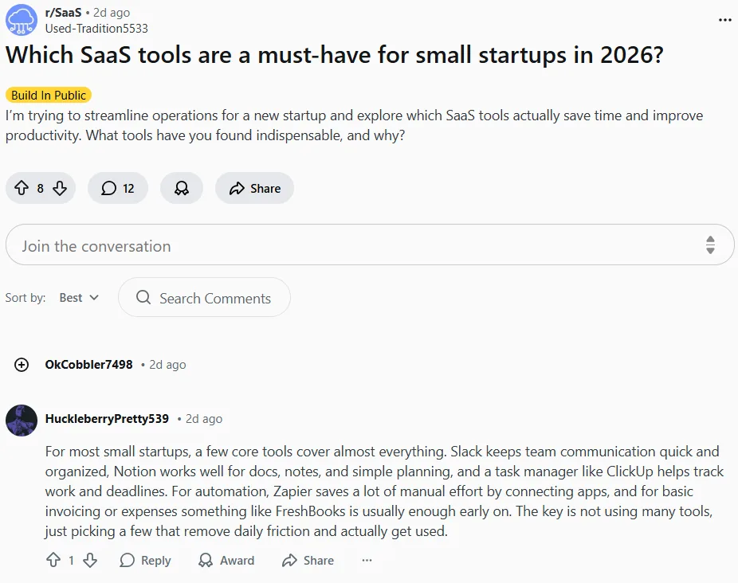
Task: Give an award to the post
Action: (182, 189)
